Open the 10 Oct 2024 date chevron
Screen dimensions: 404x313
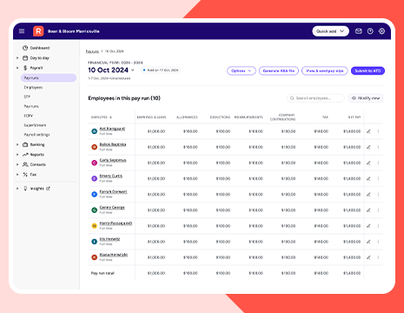pos(133,70)
